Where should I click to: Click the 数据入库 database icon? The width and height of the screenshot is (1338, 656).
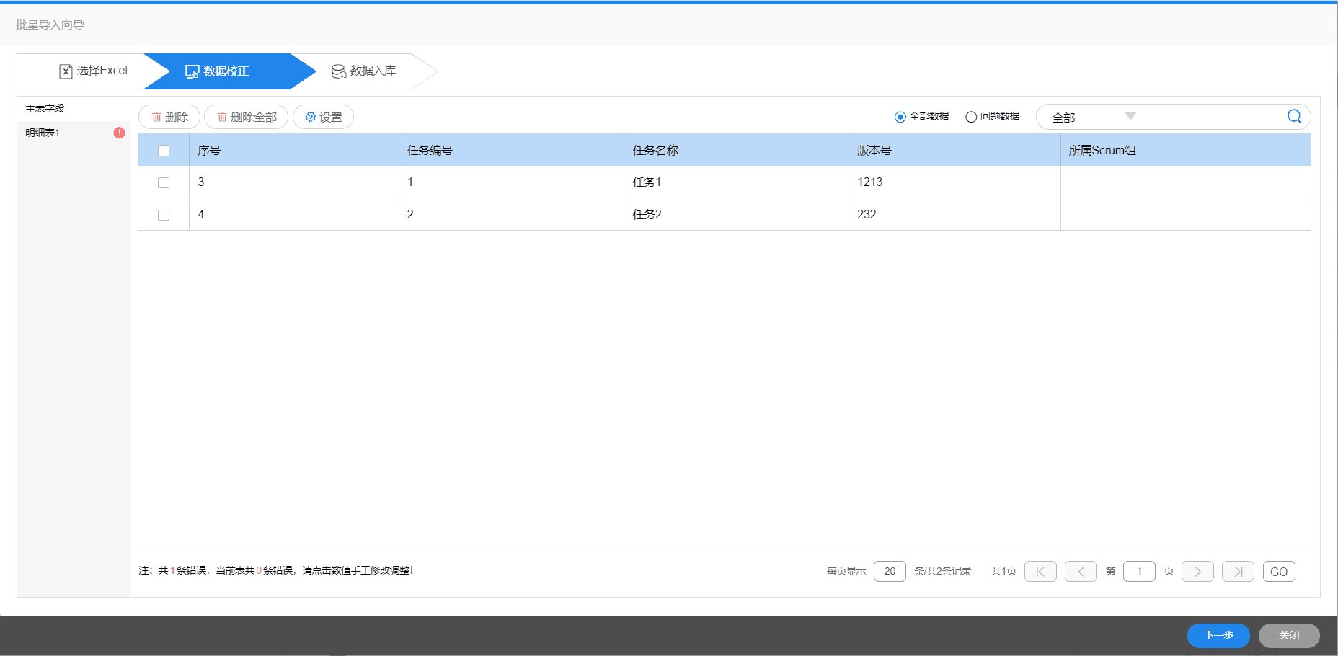338,71
